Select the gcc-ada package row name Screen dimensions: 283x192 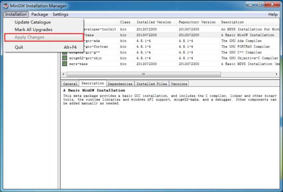pos(92,41)
